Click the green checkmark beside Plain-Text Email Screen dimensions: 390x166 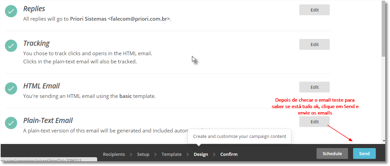[11, 123]
